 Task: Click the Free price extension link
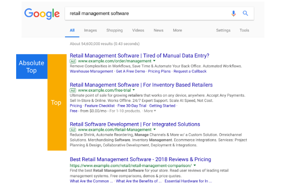(x=74, y=111)
